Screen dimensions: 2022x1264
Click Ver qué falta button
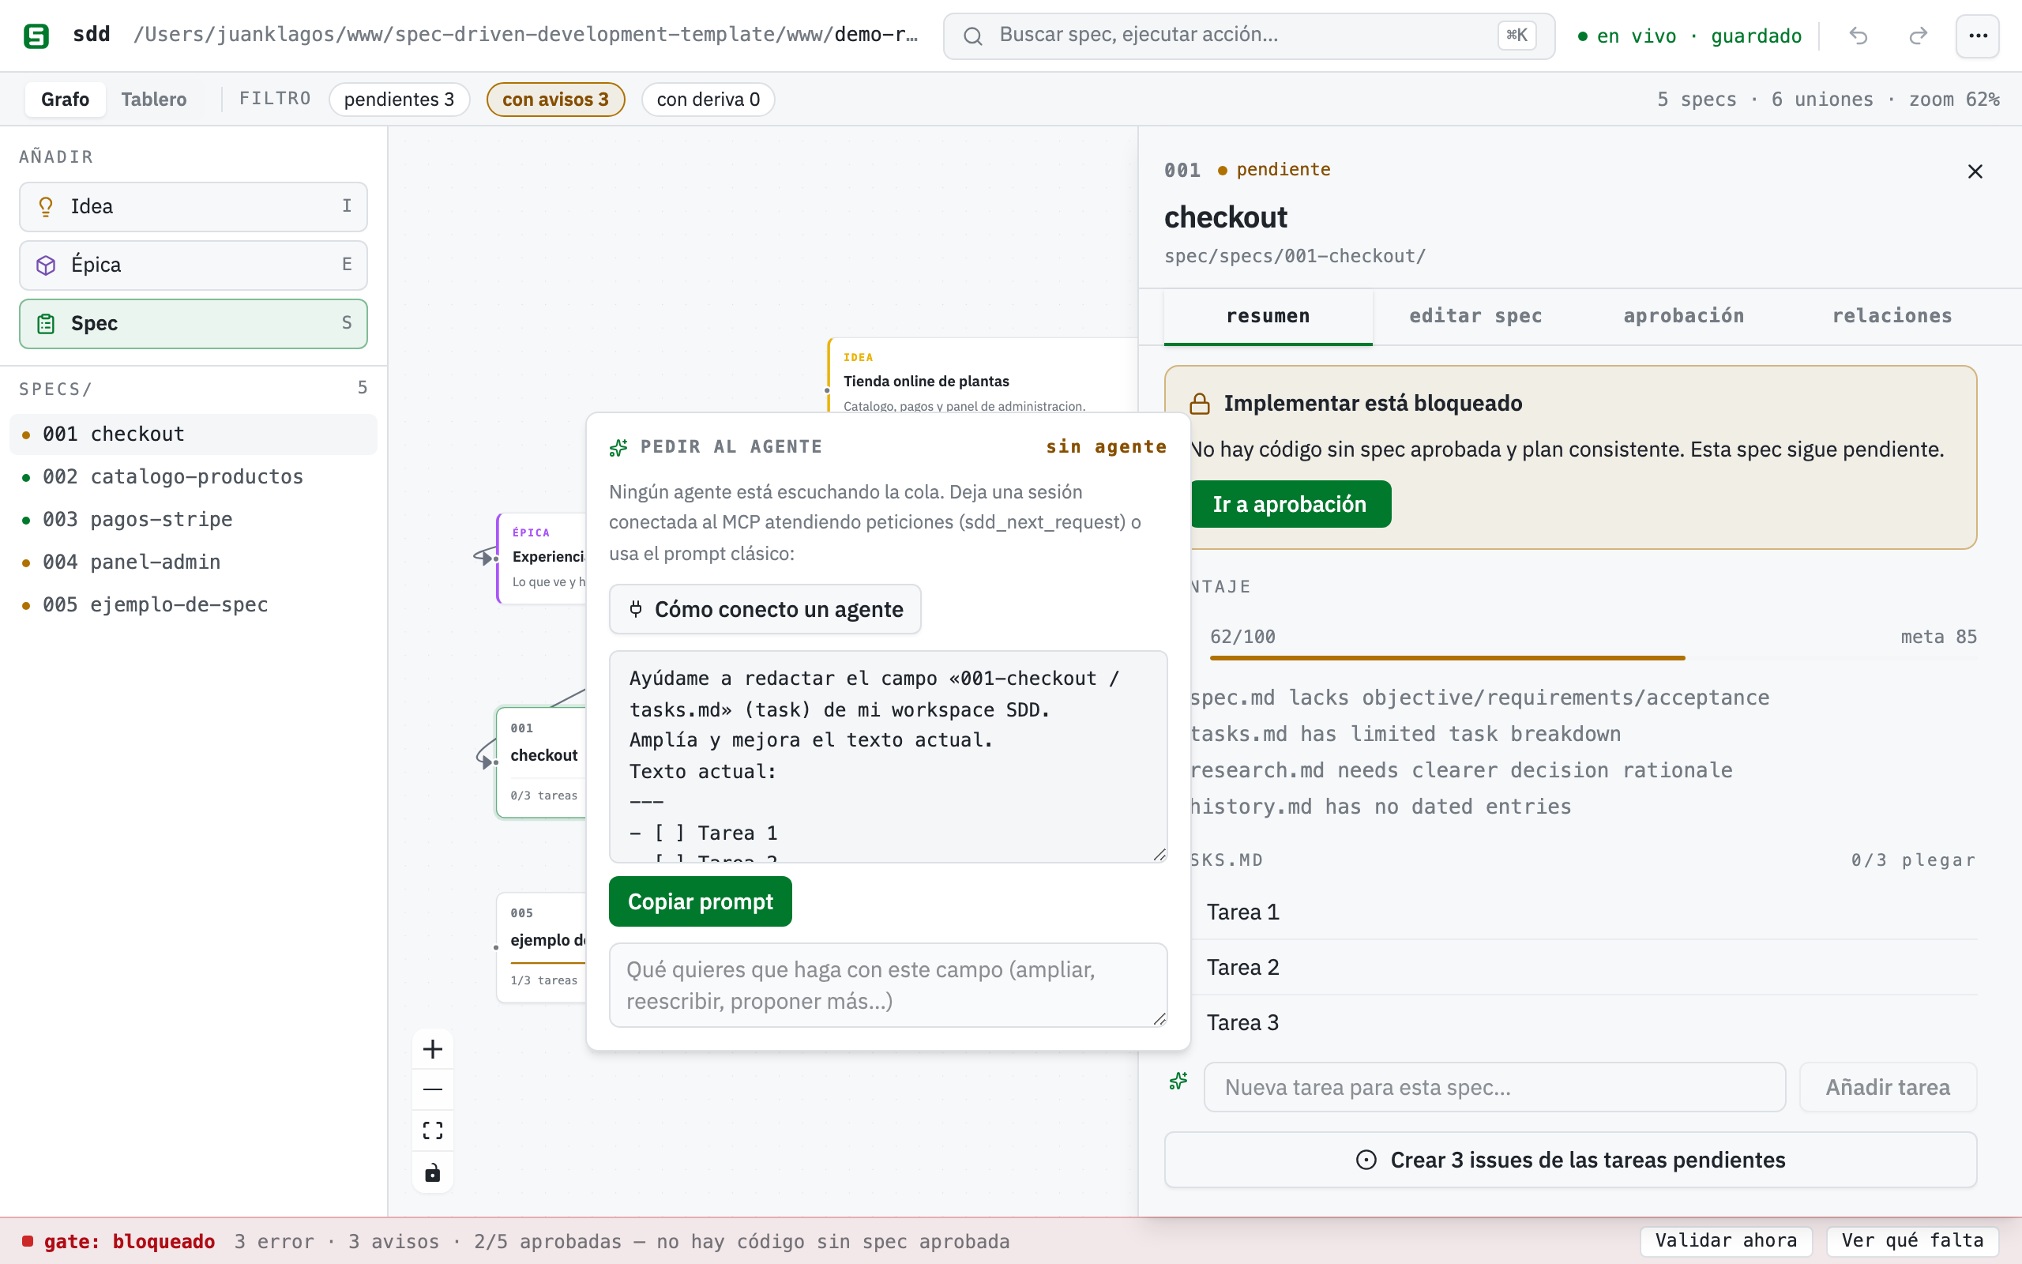coord(1911,1240)
